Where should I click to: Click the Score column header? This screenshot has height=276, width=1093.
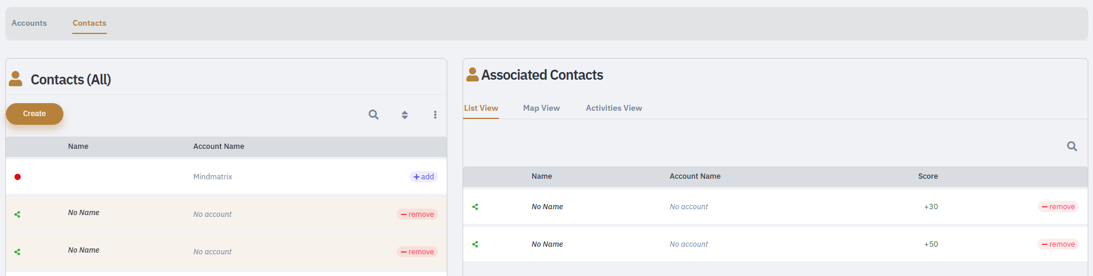[x=928, y=176]
